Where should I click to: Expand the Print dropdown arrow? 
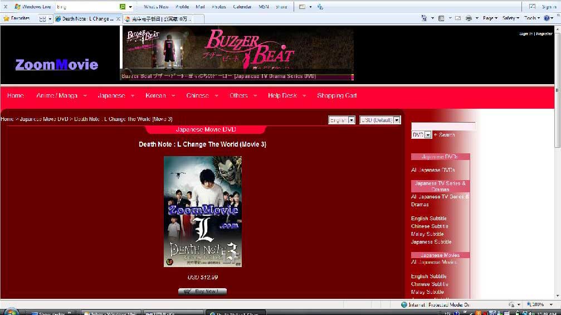tap(476, 18)
